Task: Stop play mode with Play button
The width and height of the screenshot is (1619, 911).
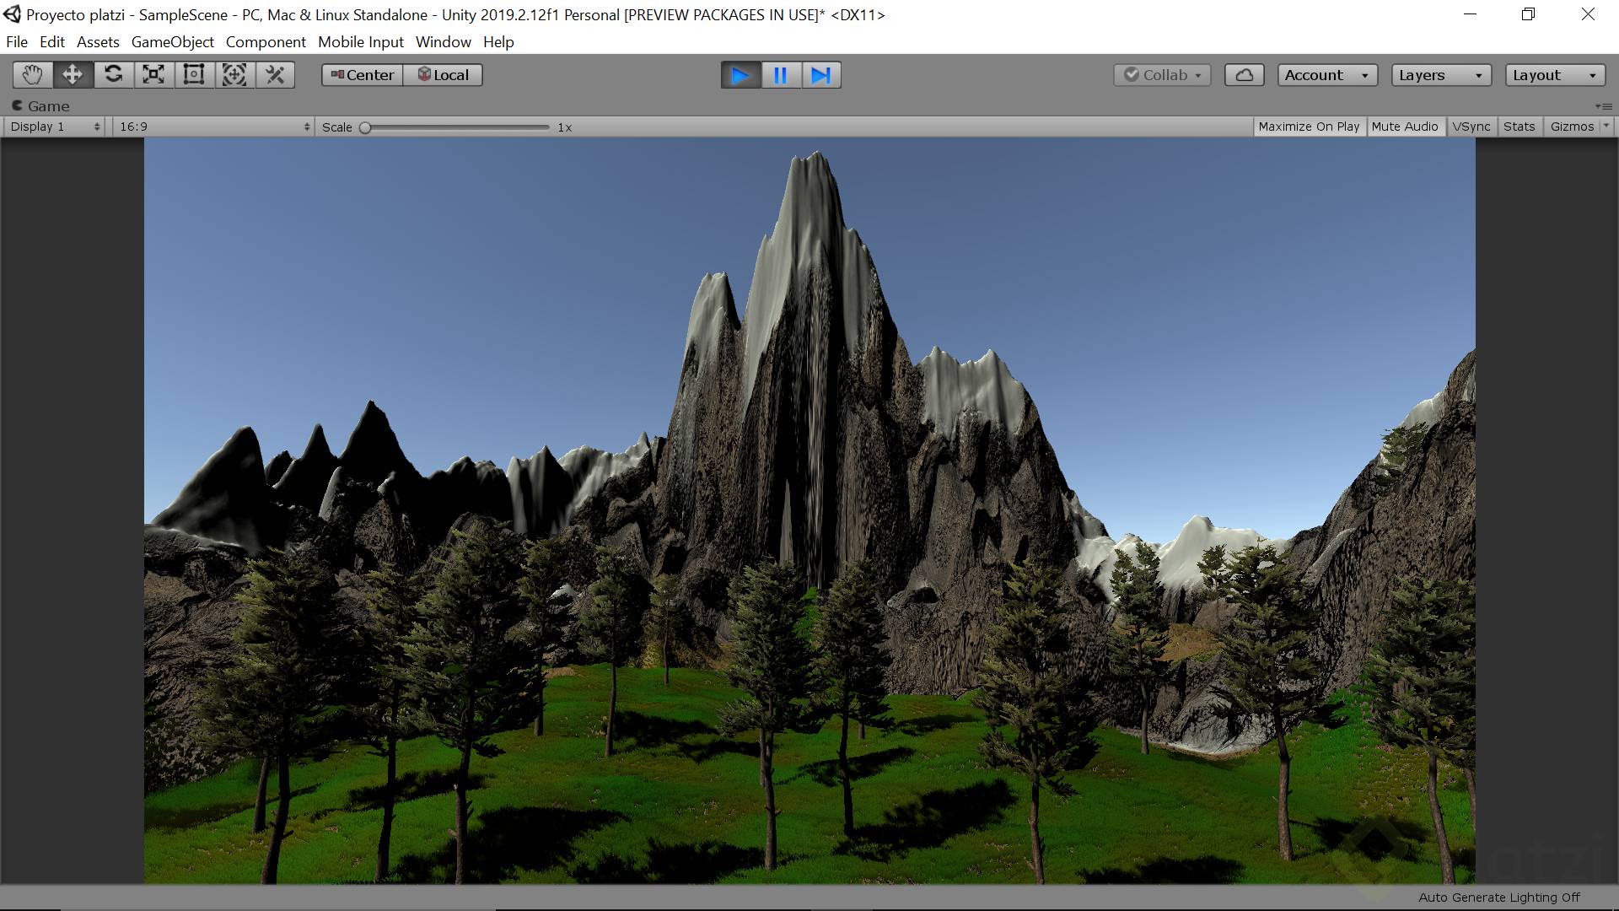Action: point(740,75)
